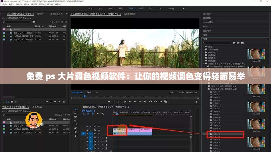The image size is (271, 152).
Task: Click the Lift button in Program monitor
Action: 151,102
